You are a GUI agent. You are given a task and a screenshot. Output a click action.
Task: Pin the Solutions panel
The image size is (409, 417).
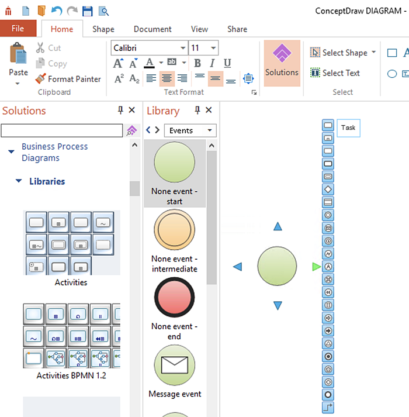(120, 110)
